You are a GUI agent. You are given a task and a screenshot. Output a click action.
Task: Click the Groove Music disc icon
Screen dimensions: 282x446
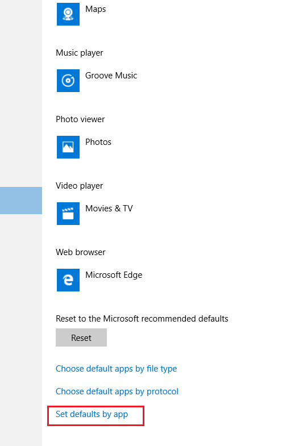(x=68, y=81)
